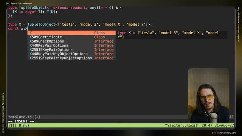Click the tmux session '[11]' indicator

[x=12, y=125]
